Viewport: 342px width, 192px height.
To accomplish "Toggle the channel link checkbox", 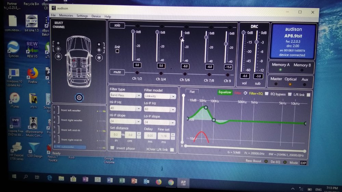I will [117, 51].
